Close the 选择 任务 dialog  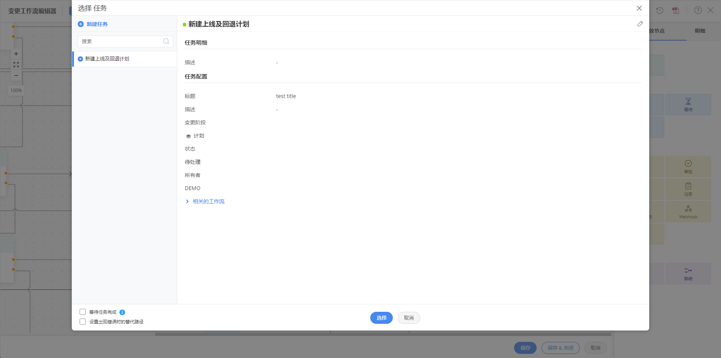pos(639,8)
